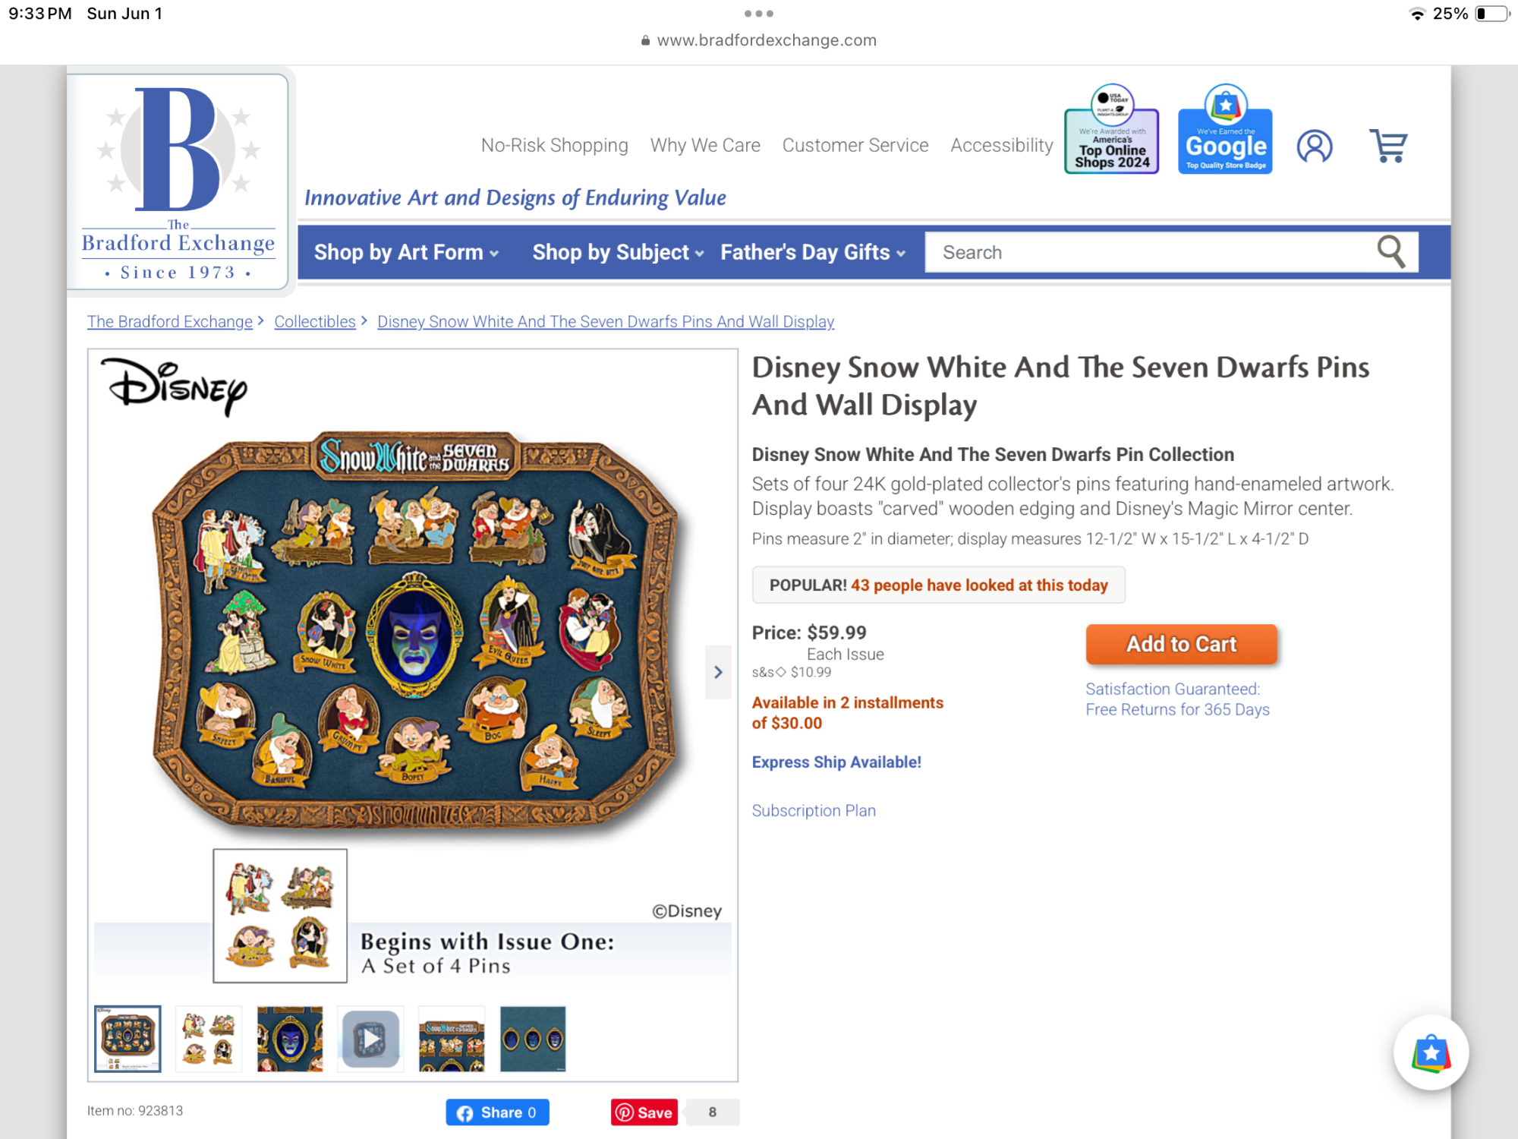Screen dimensions: 1518x1139
Task: Open the Customer Service menu item
Action: pyautogui.click(x=855, y=145)
